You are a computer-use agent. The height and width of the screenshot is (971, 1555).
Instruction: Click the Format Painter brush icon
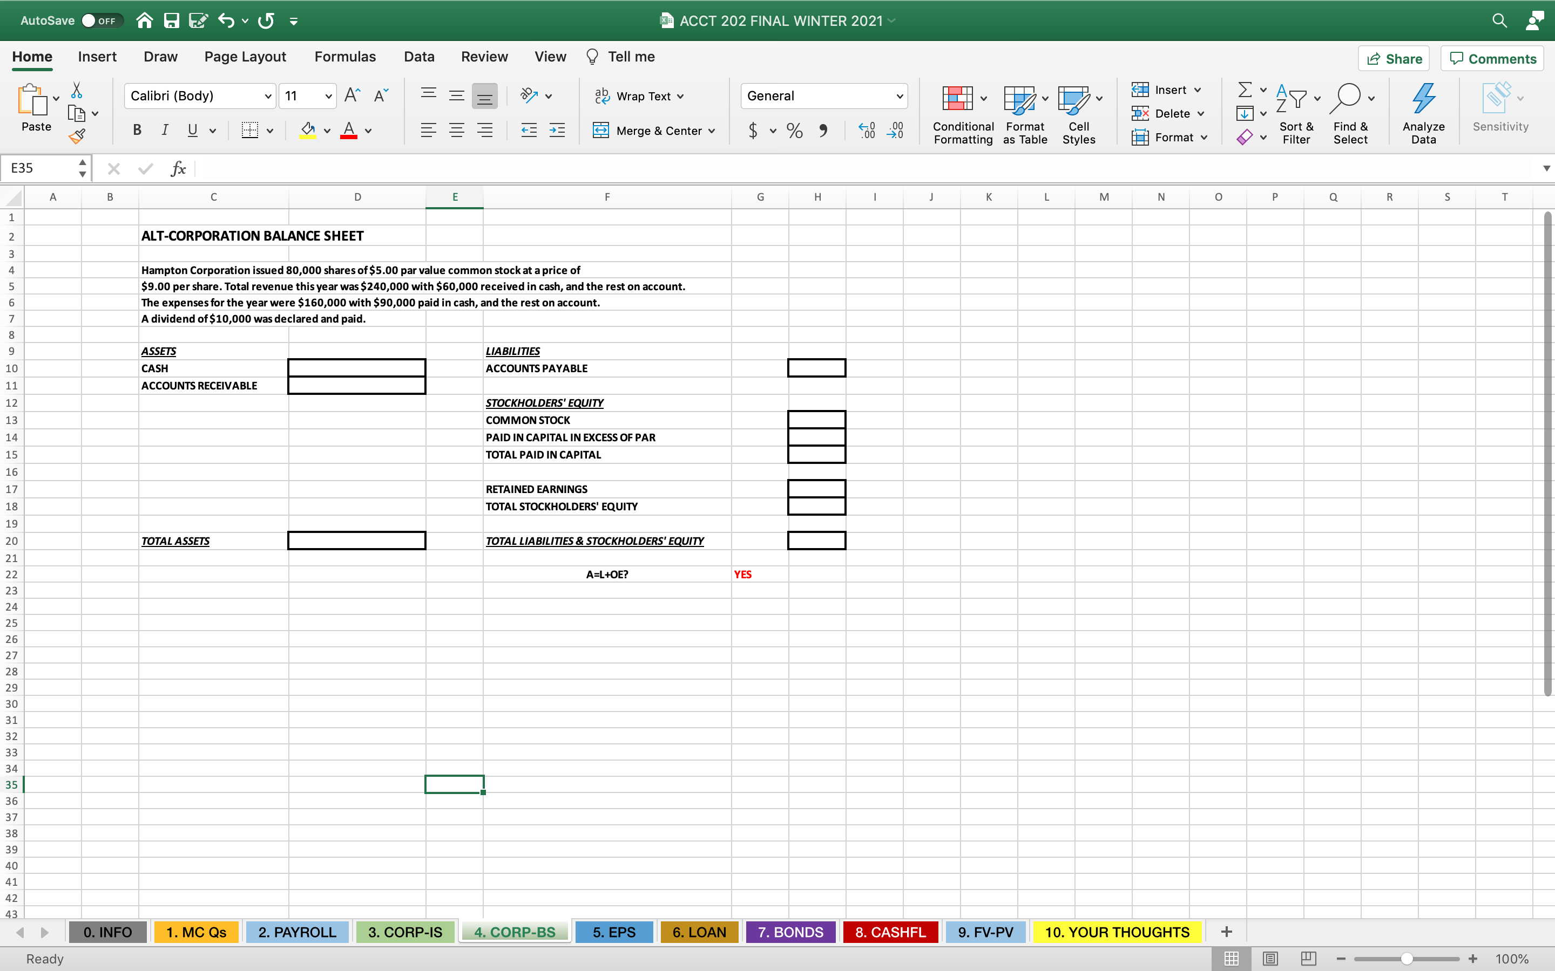pyautogui.click(x=77, y=135)
